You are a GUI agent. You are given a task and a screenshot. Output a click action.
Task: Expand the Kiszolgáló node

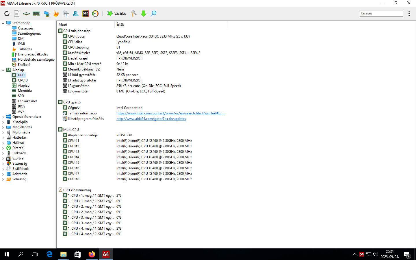point(3,122)
